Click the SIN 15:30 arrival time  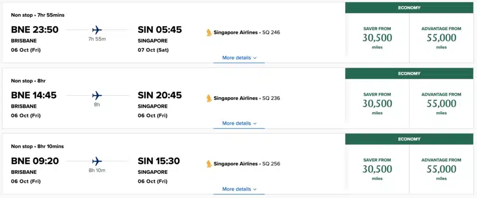pos(159,161)
